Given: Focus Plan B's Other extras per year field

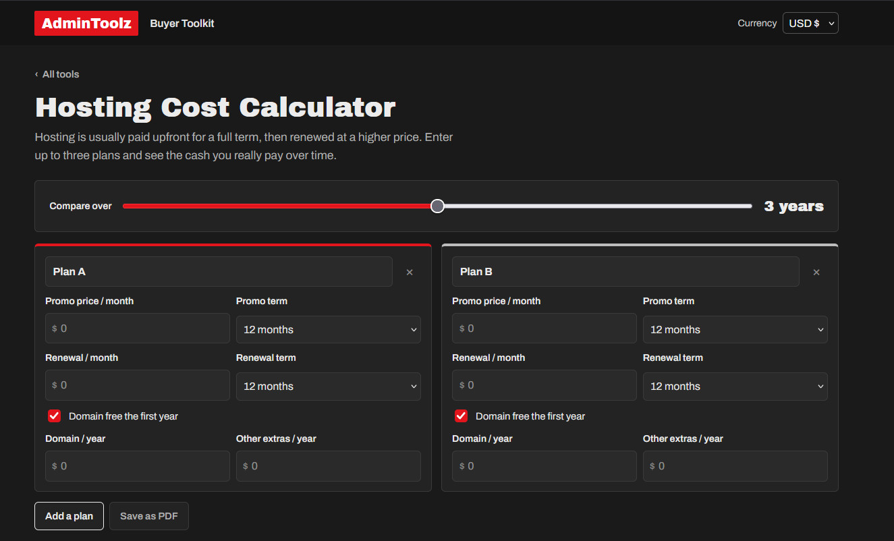Looking at the screenshot, I should coord(735,466).
